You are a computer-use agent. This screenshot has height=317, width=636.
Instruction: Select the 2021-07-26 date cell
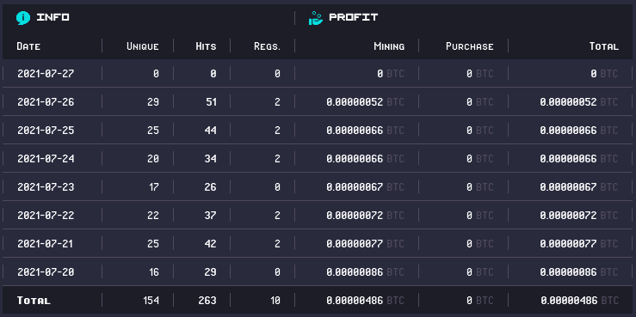[46, 102]
